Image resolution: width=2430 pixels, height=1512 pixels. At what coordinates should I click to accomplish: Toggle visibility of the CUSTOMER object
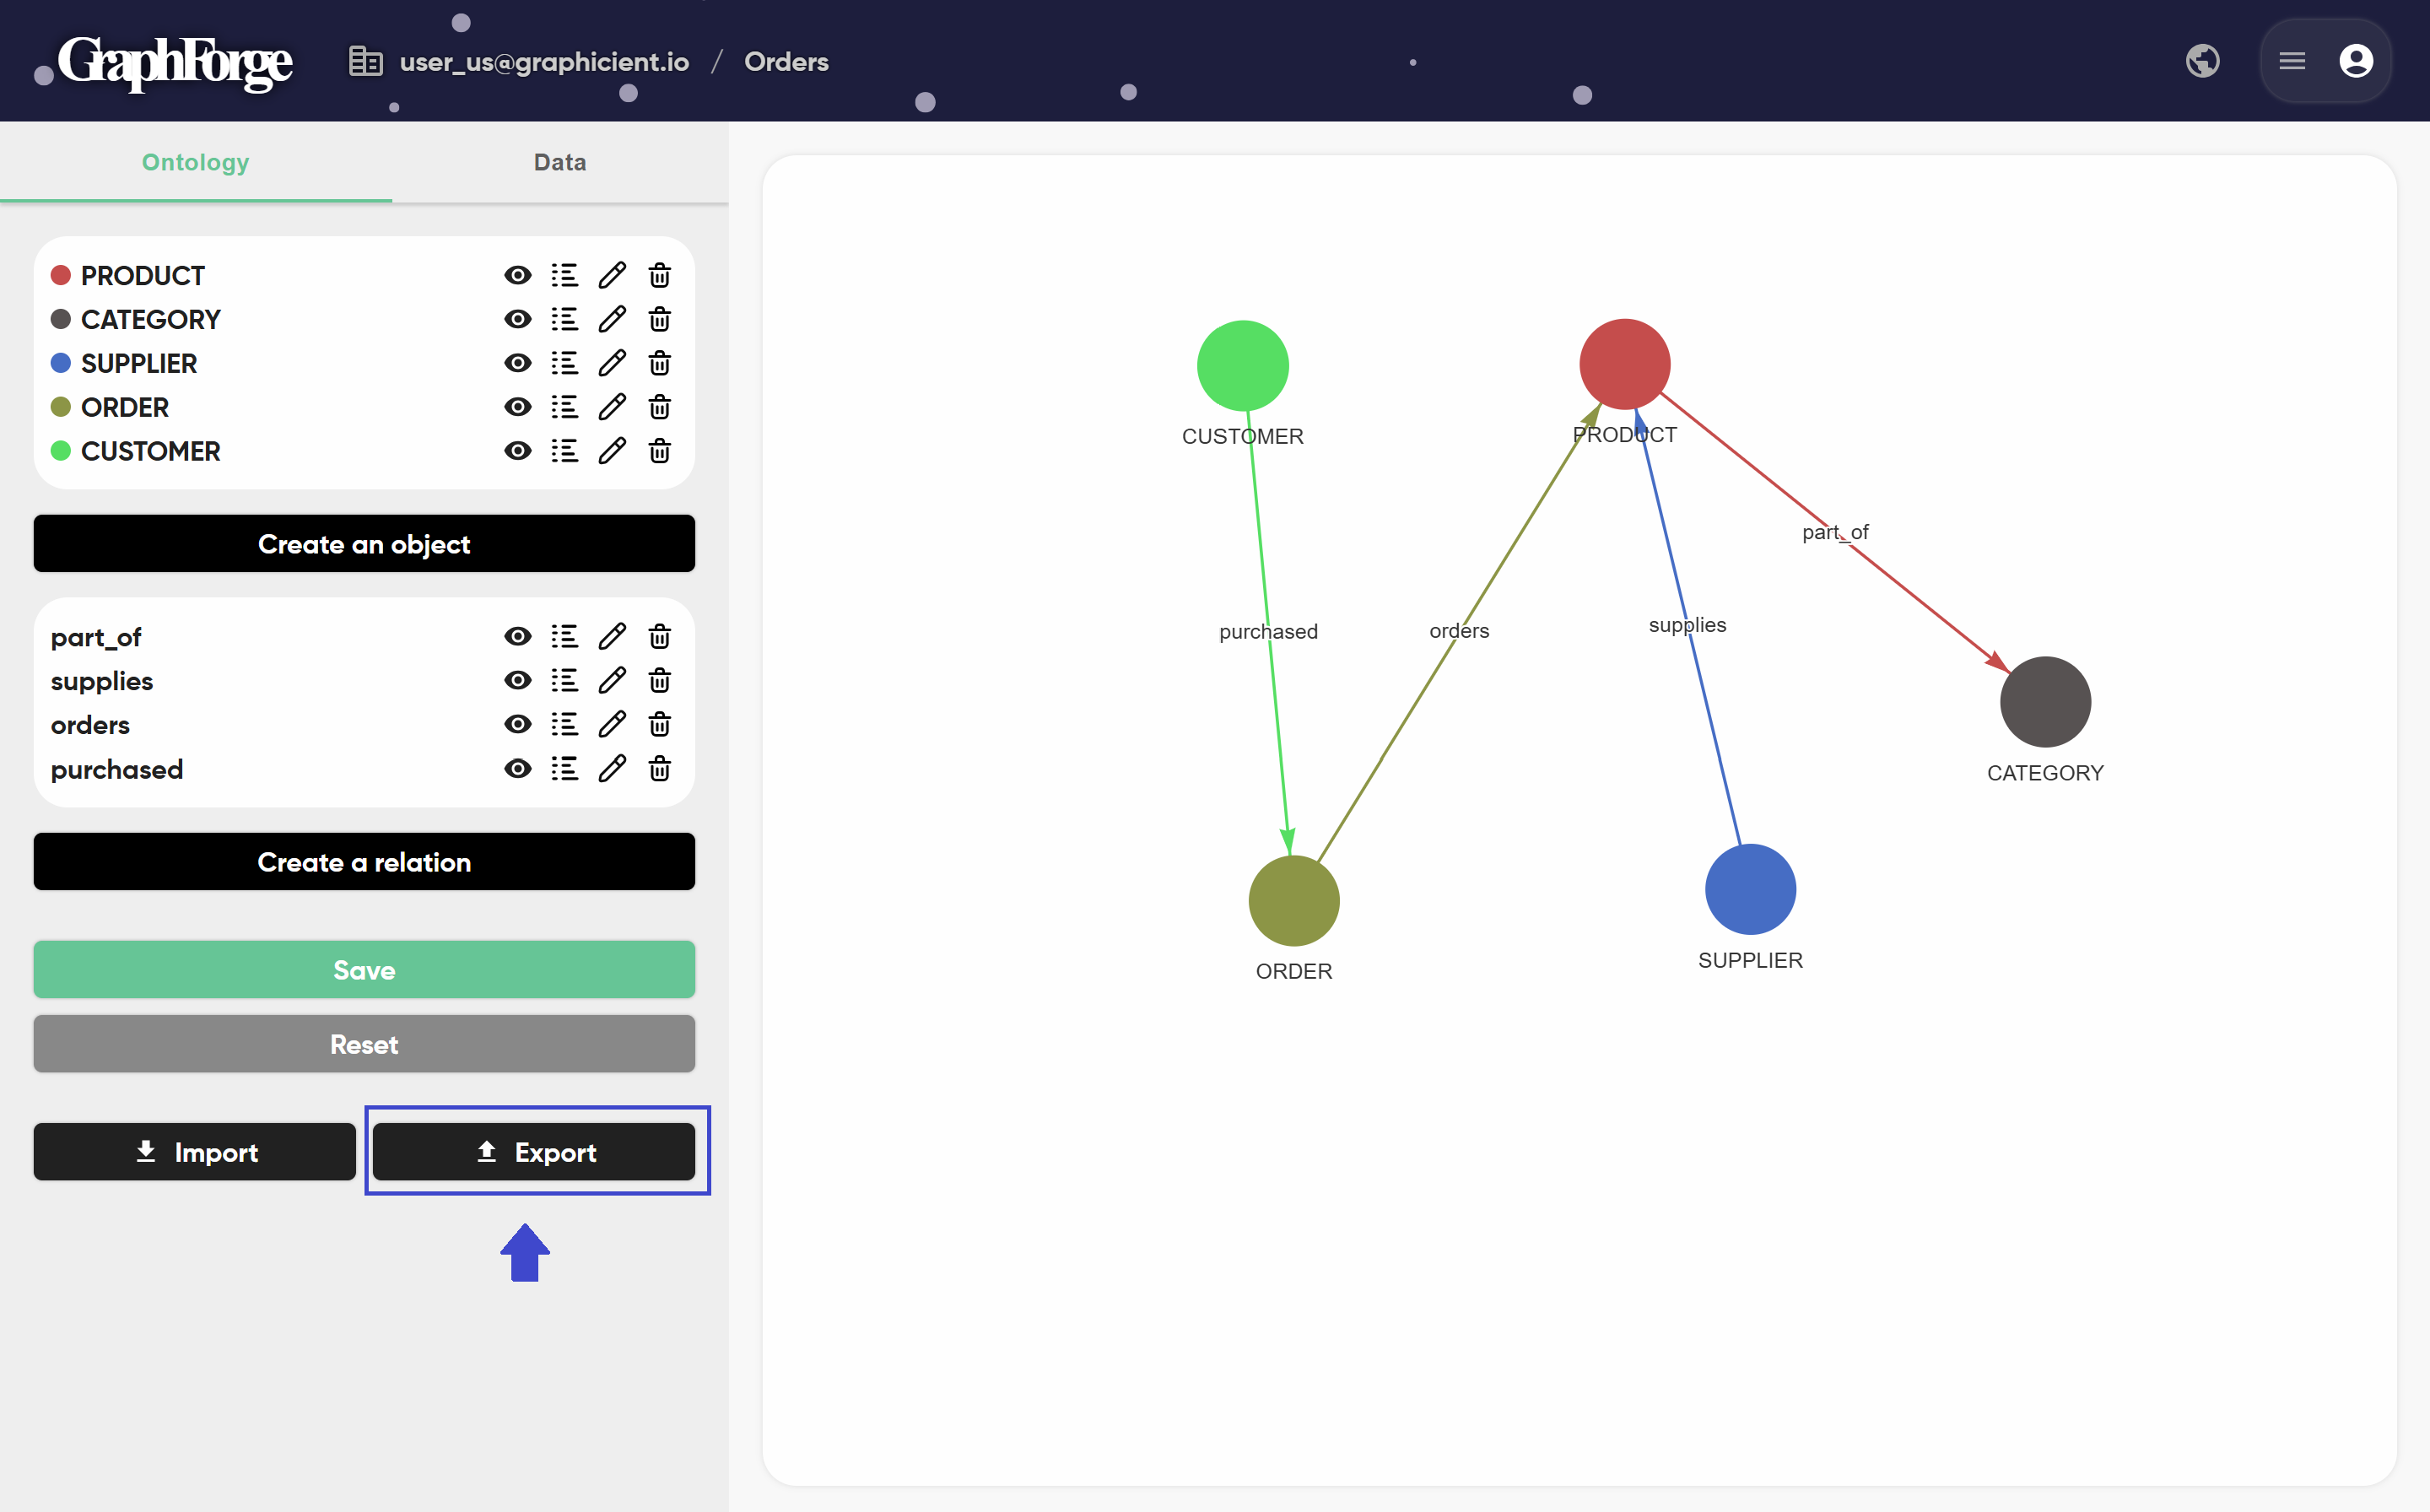point(517,451)
